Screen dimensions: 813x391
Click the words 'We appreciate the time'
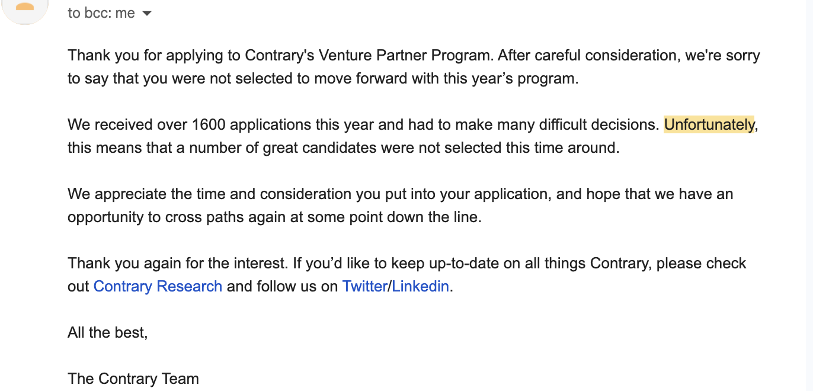tap(140, 194)
